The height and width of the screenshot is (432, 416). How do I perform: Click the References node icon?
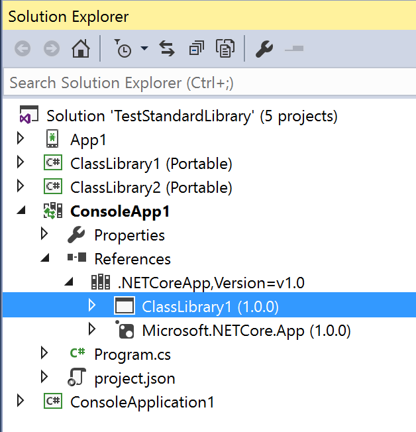pyautogui.click(x=77, y=258)
